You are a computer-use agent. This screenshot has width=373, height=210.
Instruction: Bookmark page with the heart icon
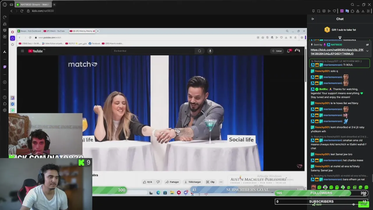point(335,11)
